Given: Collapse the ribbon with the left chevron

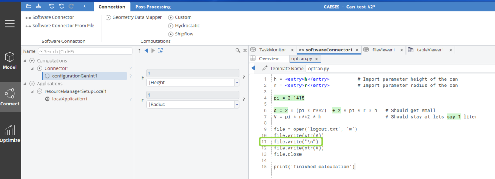Looking at the screenshot, I should 85,6.
